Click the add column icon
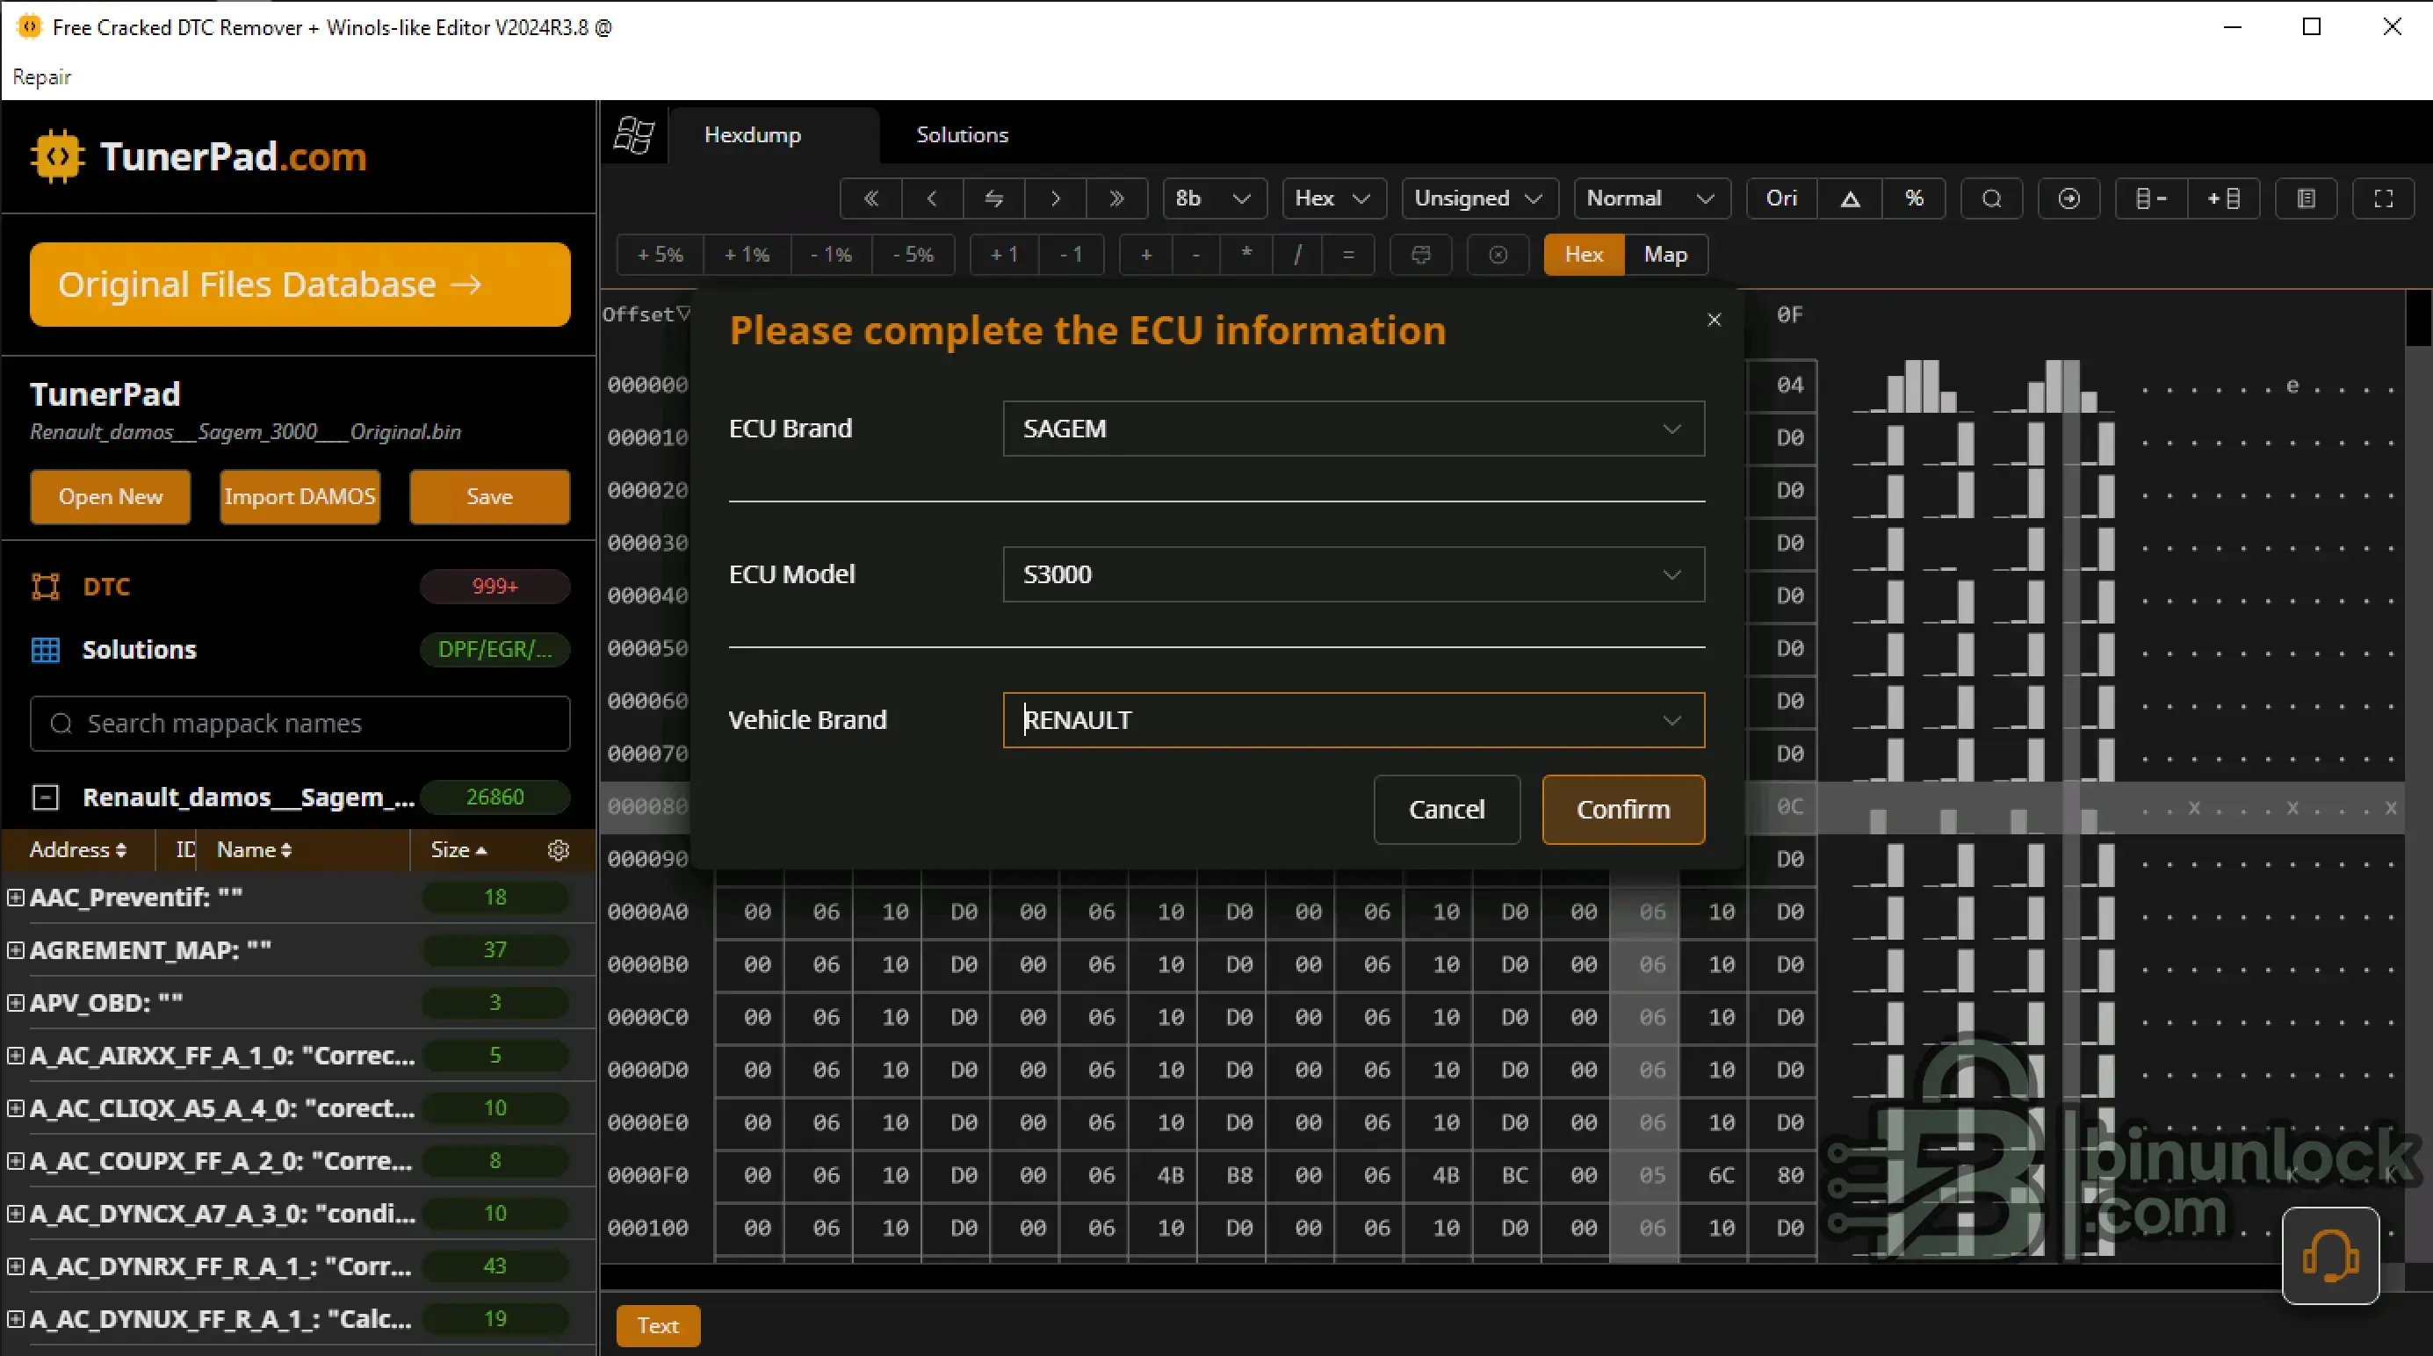Screen dimensions: 2433x1356 tap(2223, 198)
